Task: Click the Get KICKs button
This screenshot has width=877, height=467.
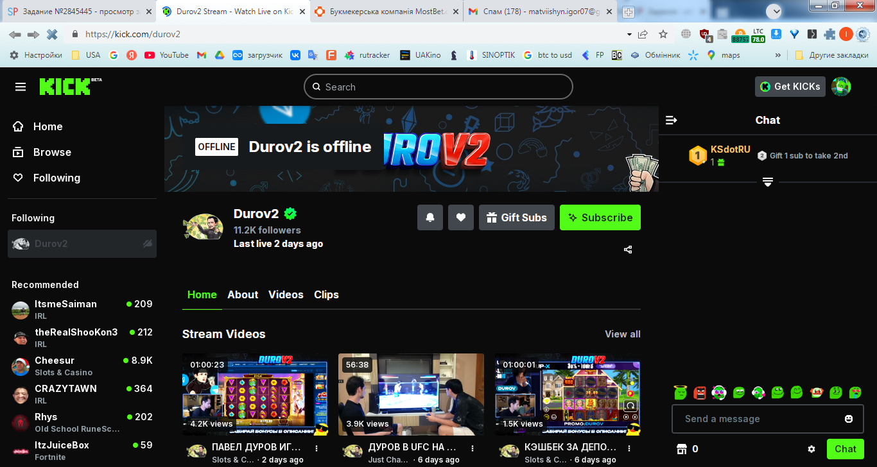Action: point(790,87)
